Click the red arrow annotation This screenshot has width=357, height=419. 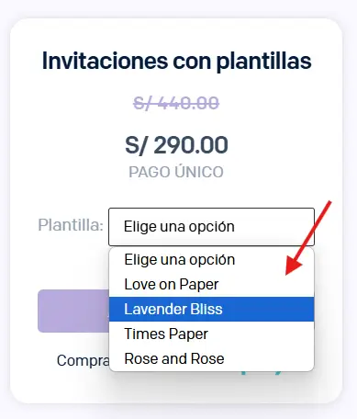(x=308, y=238)
